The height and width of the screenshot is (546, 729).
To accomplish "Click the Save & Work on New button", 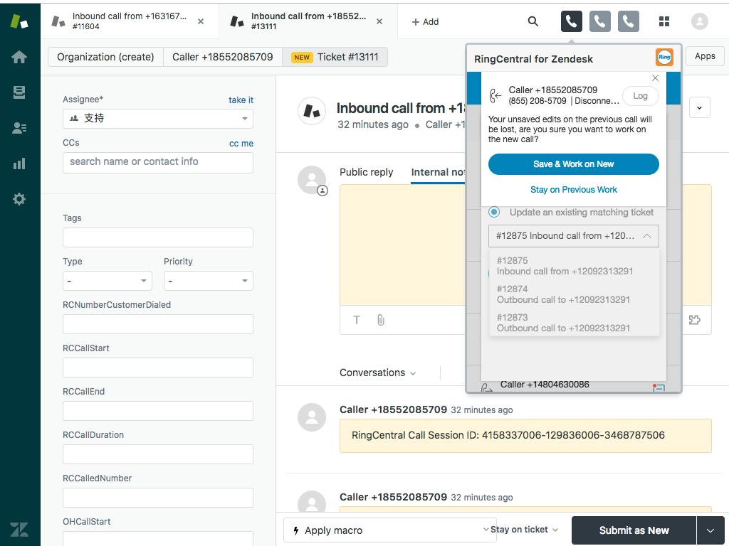I will coord(573,164).
